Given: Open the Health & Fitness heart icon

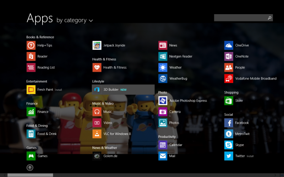Looking at the screenshot, I should point(97,68).
